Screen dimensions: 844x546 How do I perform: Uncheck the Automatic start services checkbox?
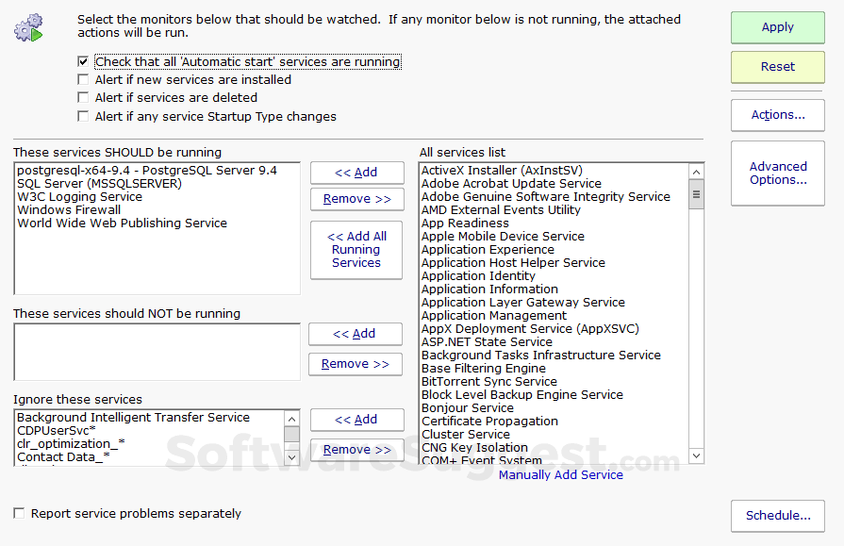coord(83,61)
